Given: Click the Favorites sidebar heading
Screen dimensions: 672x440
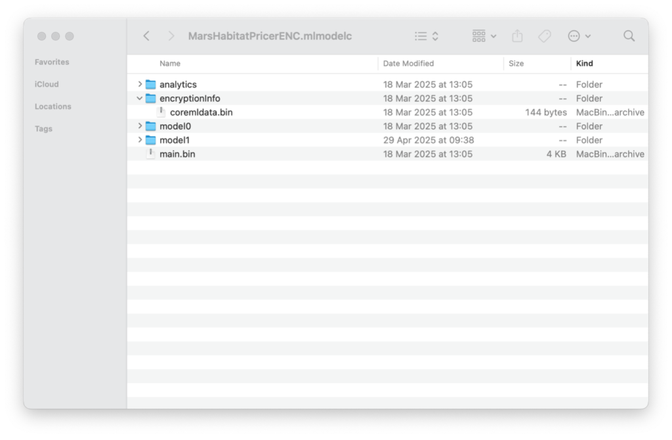Looking at the screenshot, I should click(52, 62).
